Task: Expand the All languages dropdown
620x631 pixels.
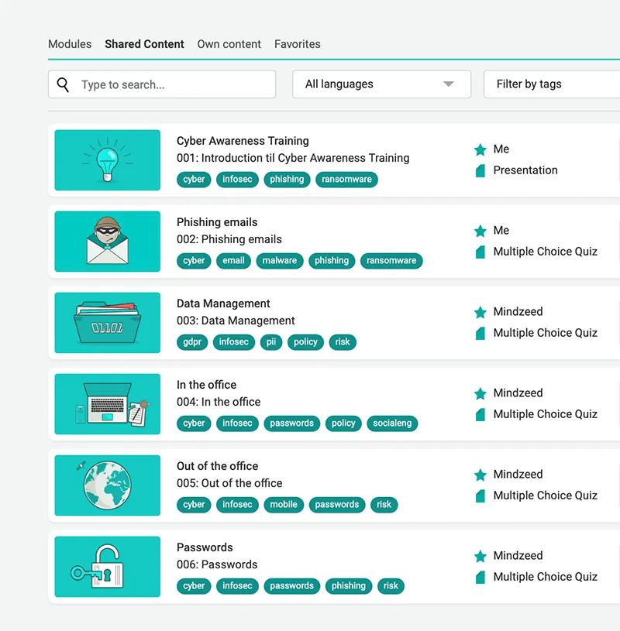Action: pos(381,84)
